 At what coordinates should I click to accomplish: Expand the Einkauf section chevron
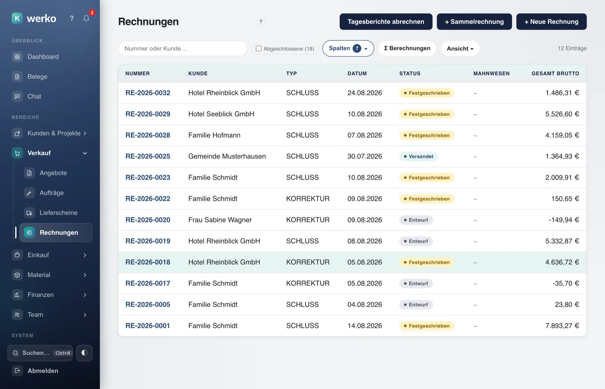(x=85, y=255)
